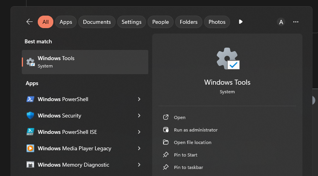Click the Windows Media Player Legacy icon

pyautogui.click(x=30, y=148)
